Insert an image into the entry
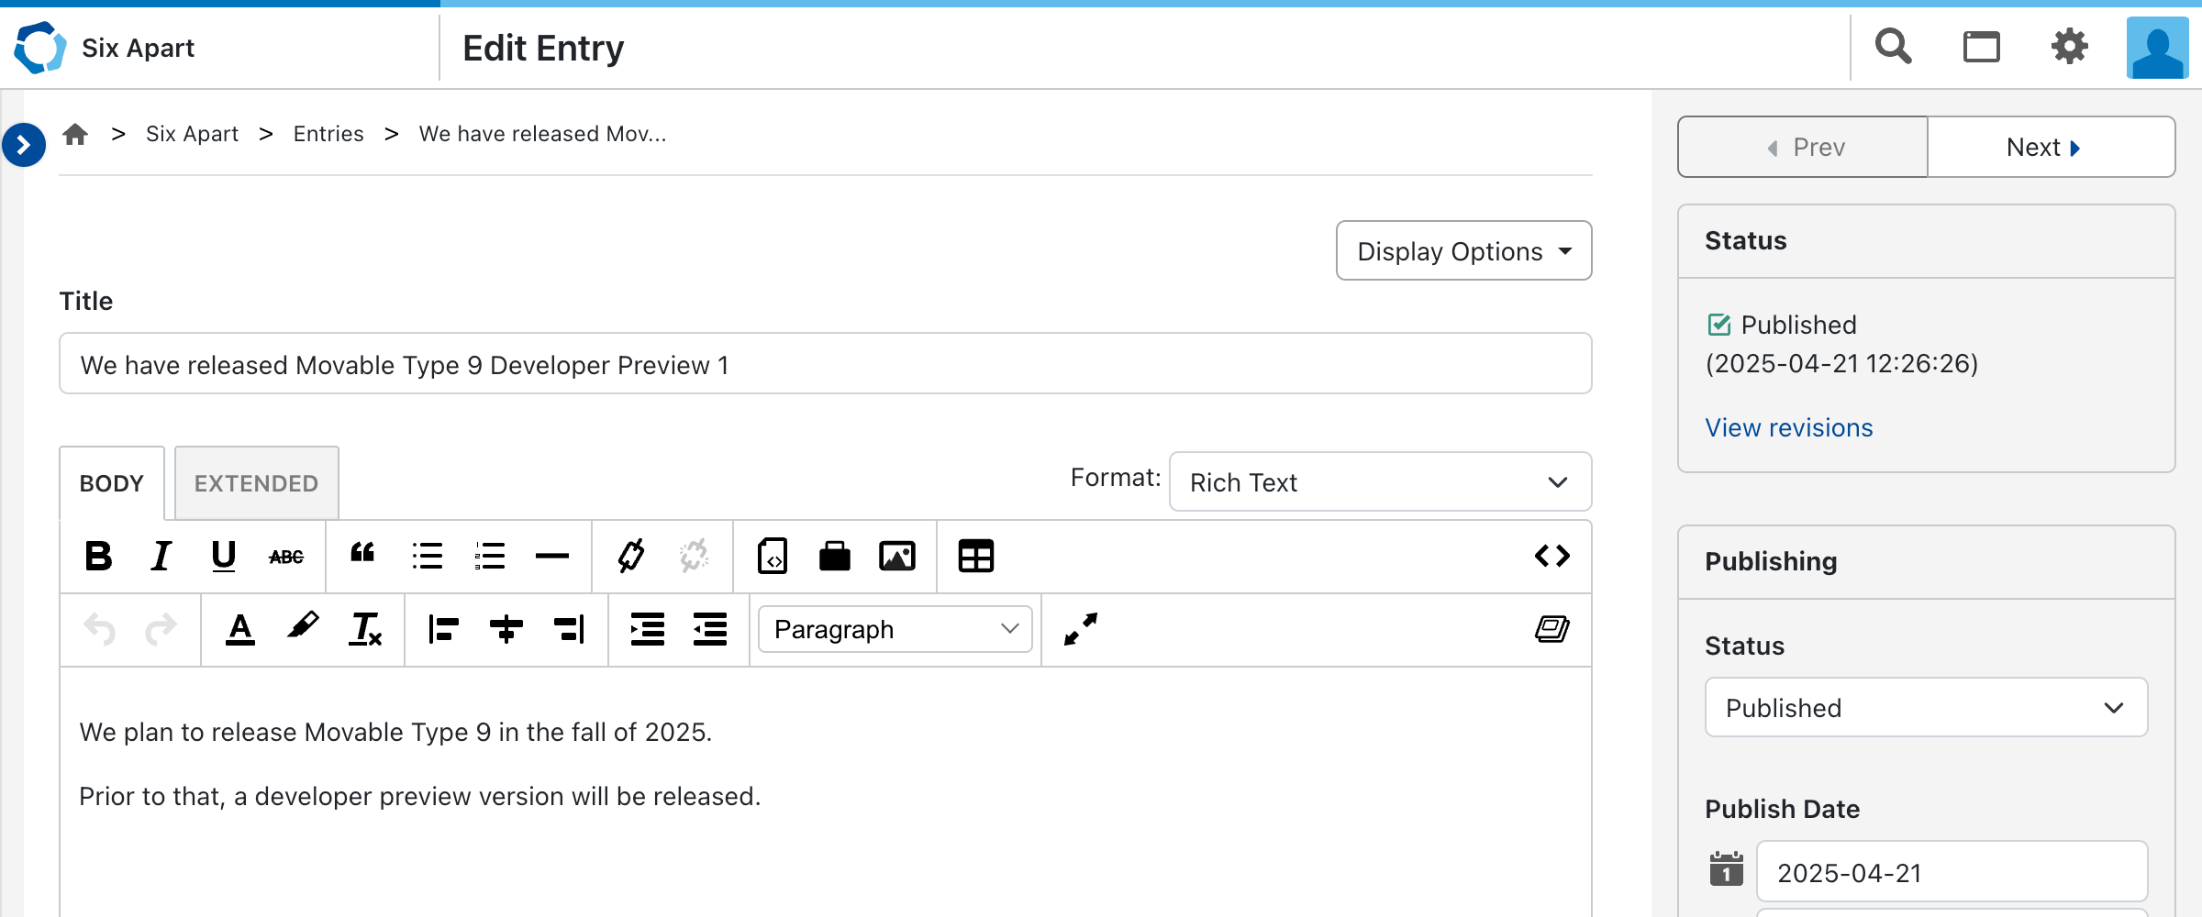 896,556
